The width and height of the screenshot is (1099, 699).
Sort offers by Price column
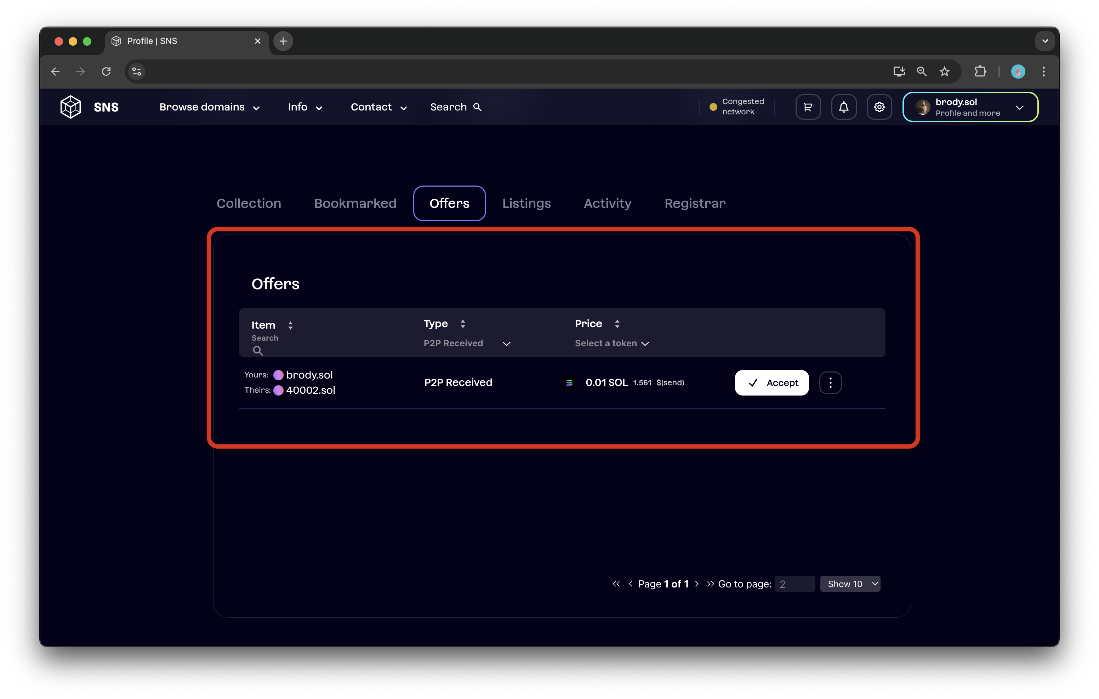click(617, 324)
